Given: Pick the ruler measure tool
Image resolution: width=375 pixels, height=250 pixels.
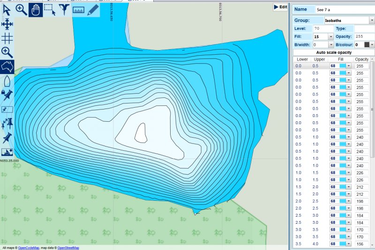Looking at the screenshot, I should 79,10.
